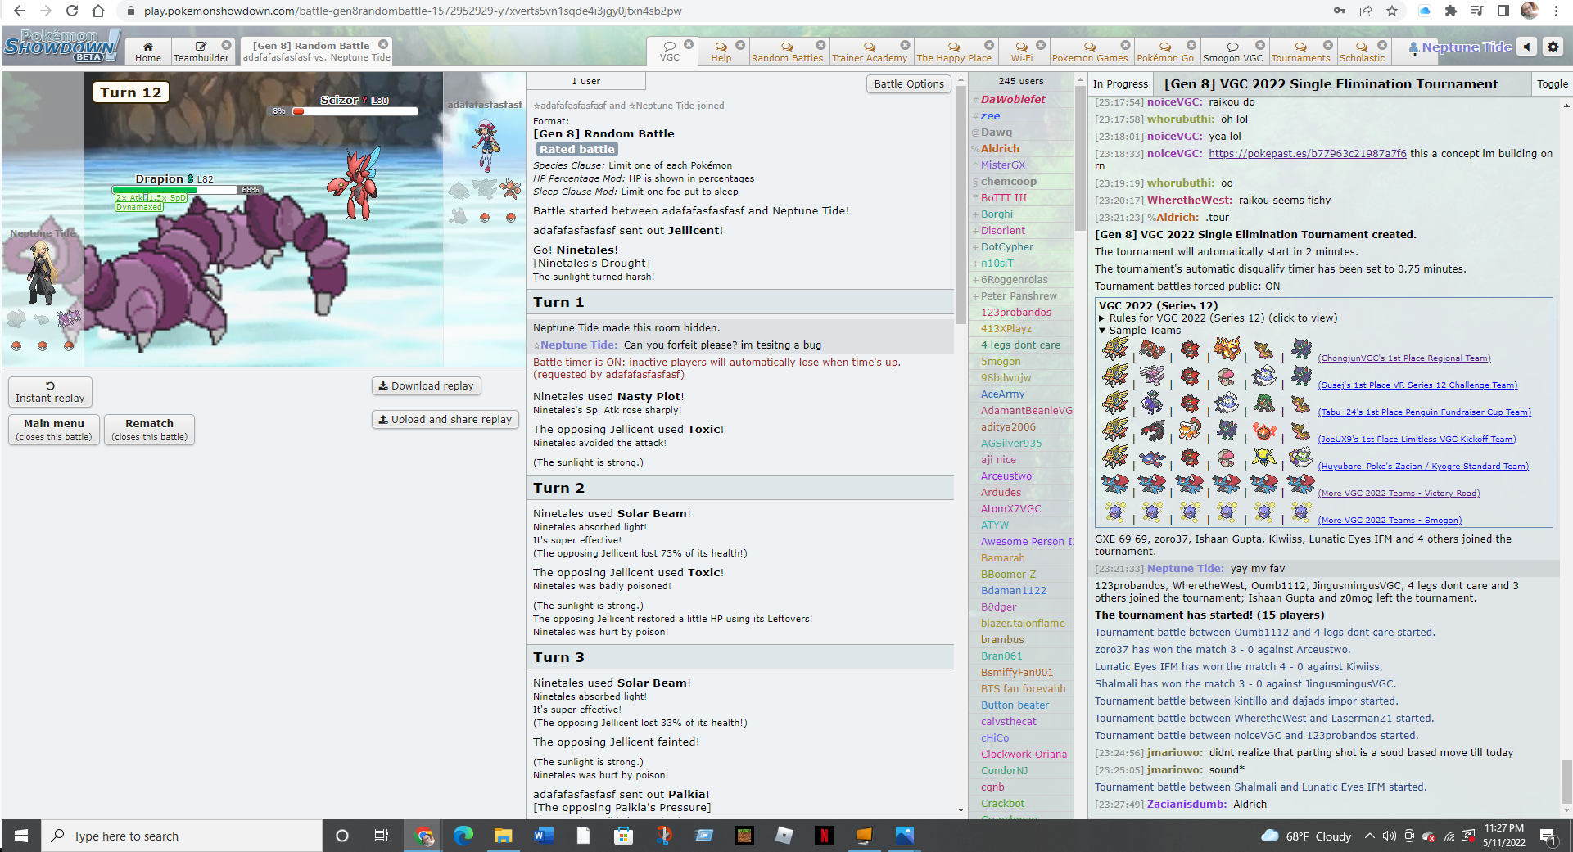Open the weather widget 68°F Cloudy

[x=1306, y=836]
